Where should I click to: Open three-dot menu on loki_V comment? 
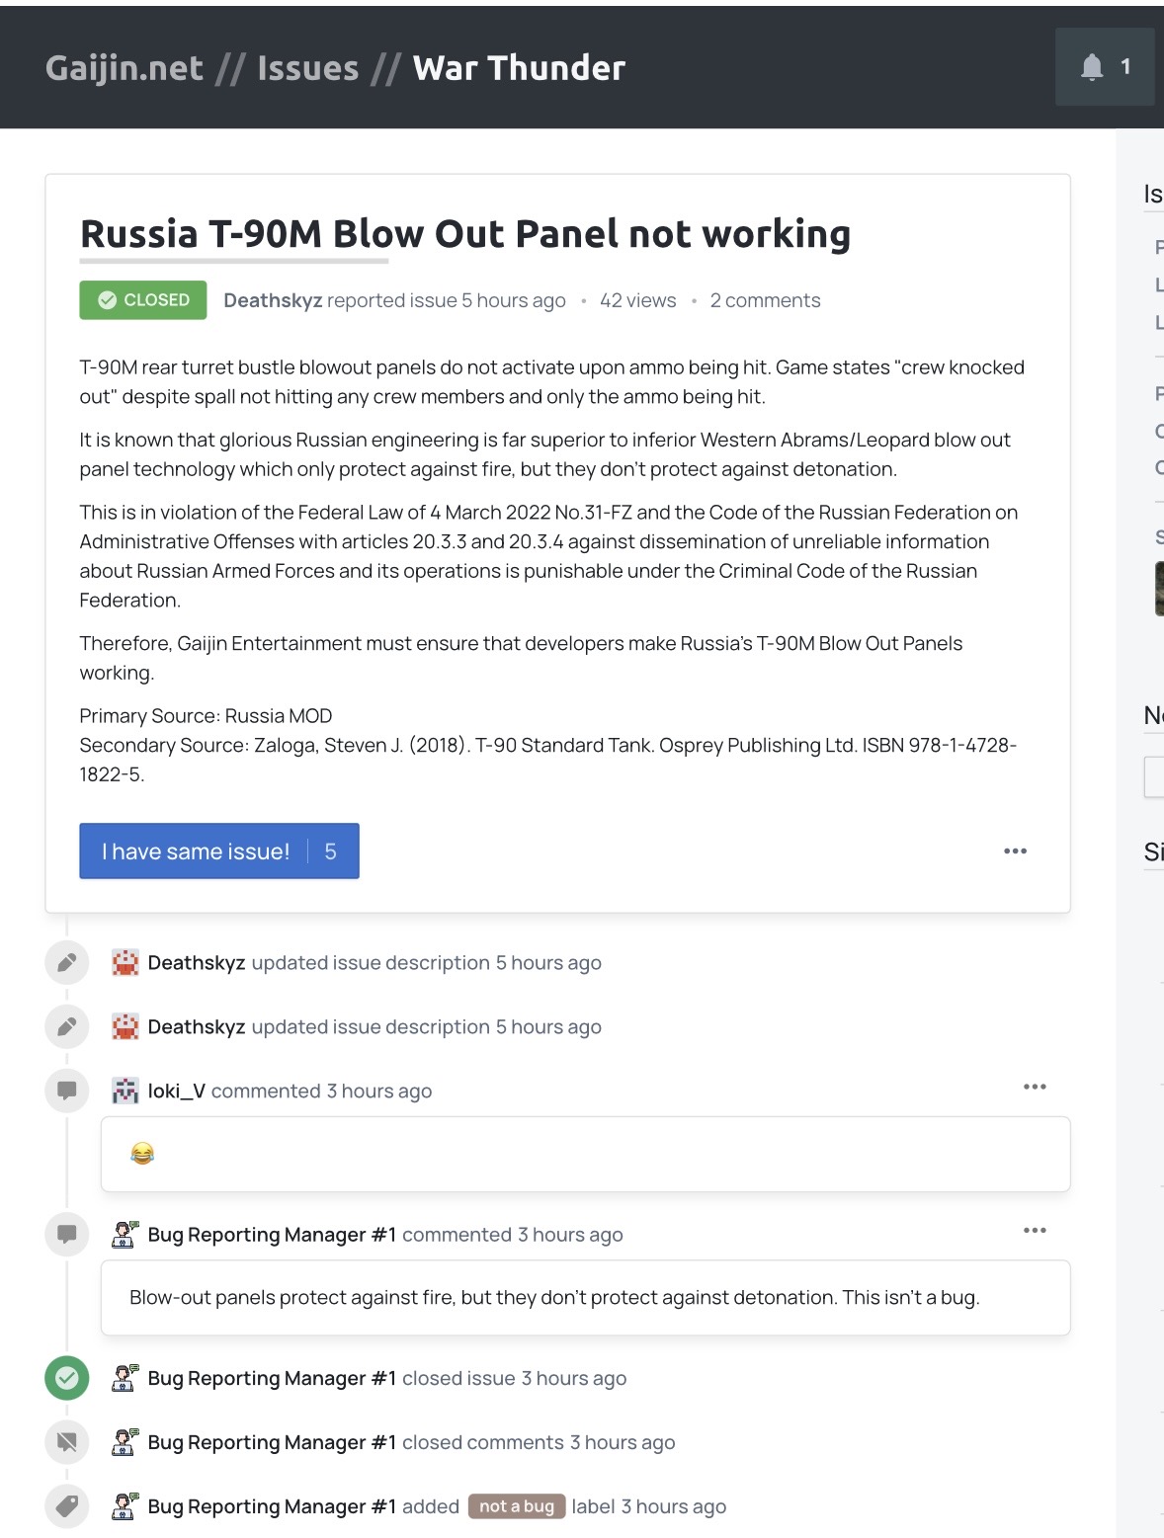pos(1035,1087)
